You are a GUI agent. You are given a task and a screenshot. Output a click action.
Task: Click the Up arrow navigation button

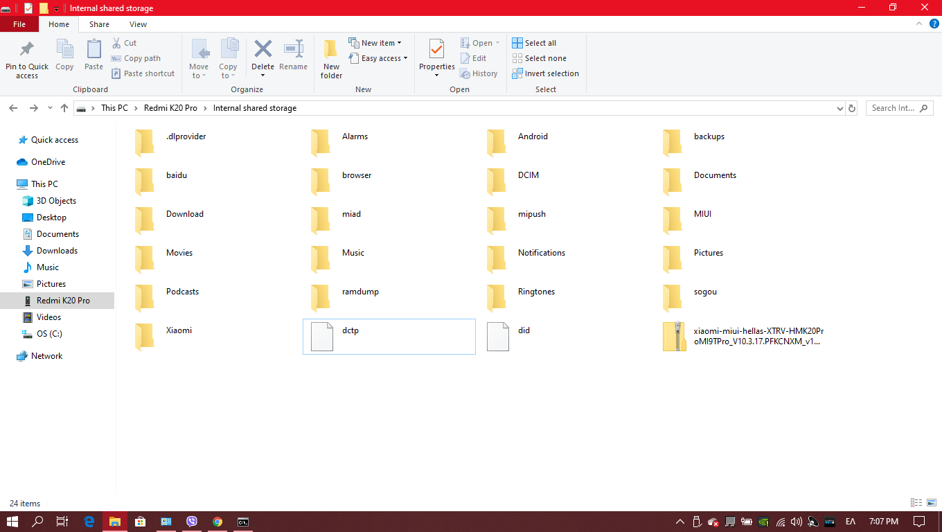[x=64, y=108]
